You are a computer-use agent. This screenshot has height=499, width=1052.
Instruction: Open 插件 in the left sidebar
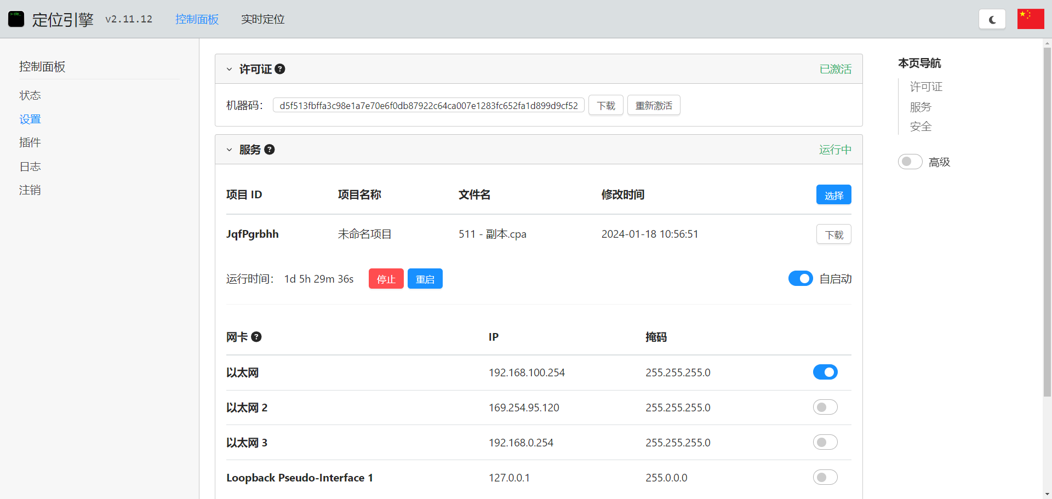30,143
